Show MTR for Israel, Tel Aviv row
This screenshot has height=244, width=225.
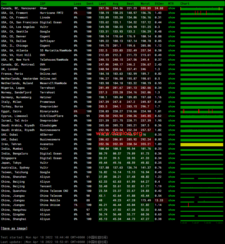click(172, 121)
